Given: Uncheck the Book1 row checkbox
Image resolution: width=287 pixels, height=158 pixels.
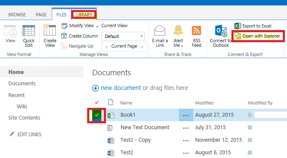Looking at the screenshot, I should point(97,115).
